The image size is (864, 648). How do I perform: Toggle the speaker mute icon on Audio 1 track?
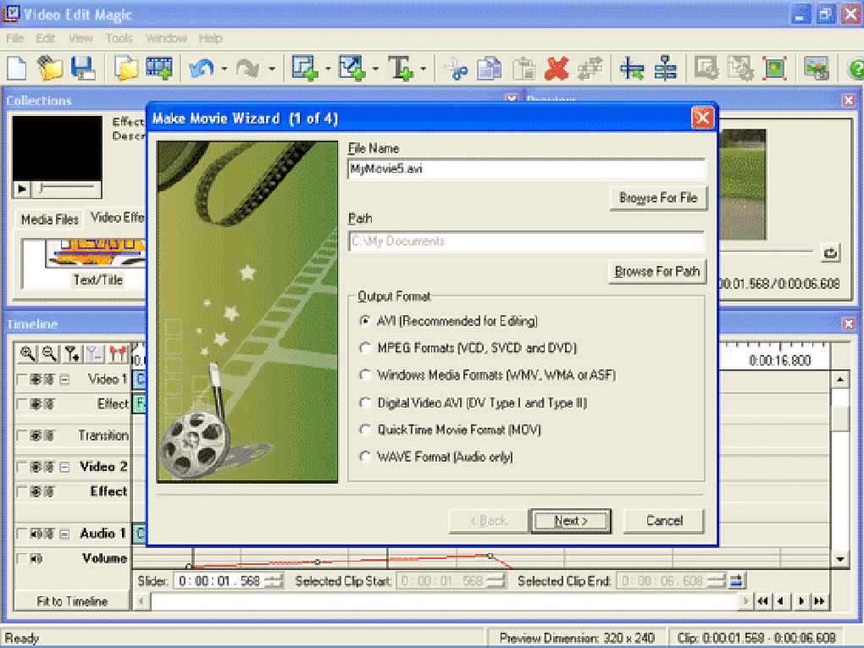point(36,534)
